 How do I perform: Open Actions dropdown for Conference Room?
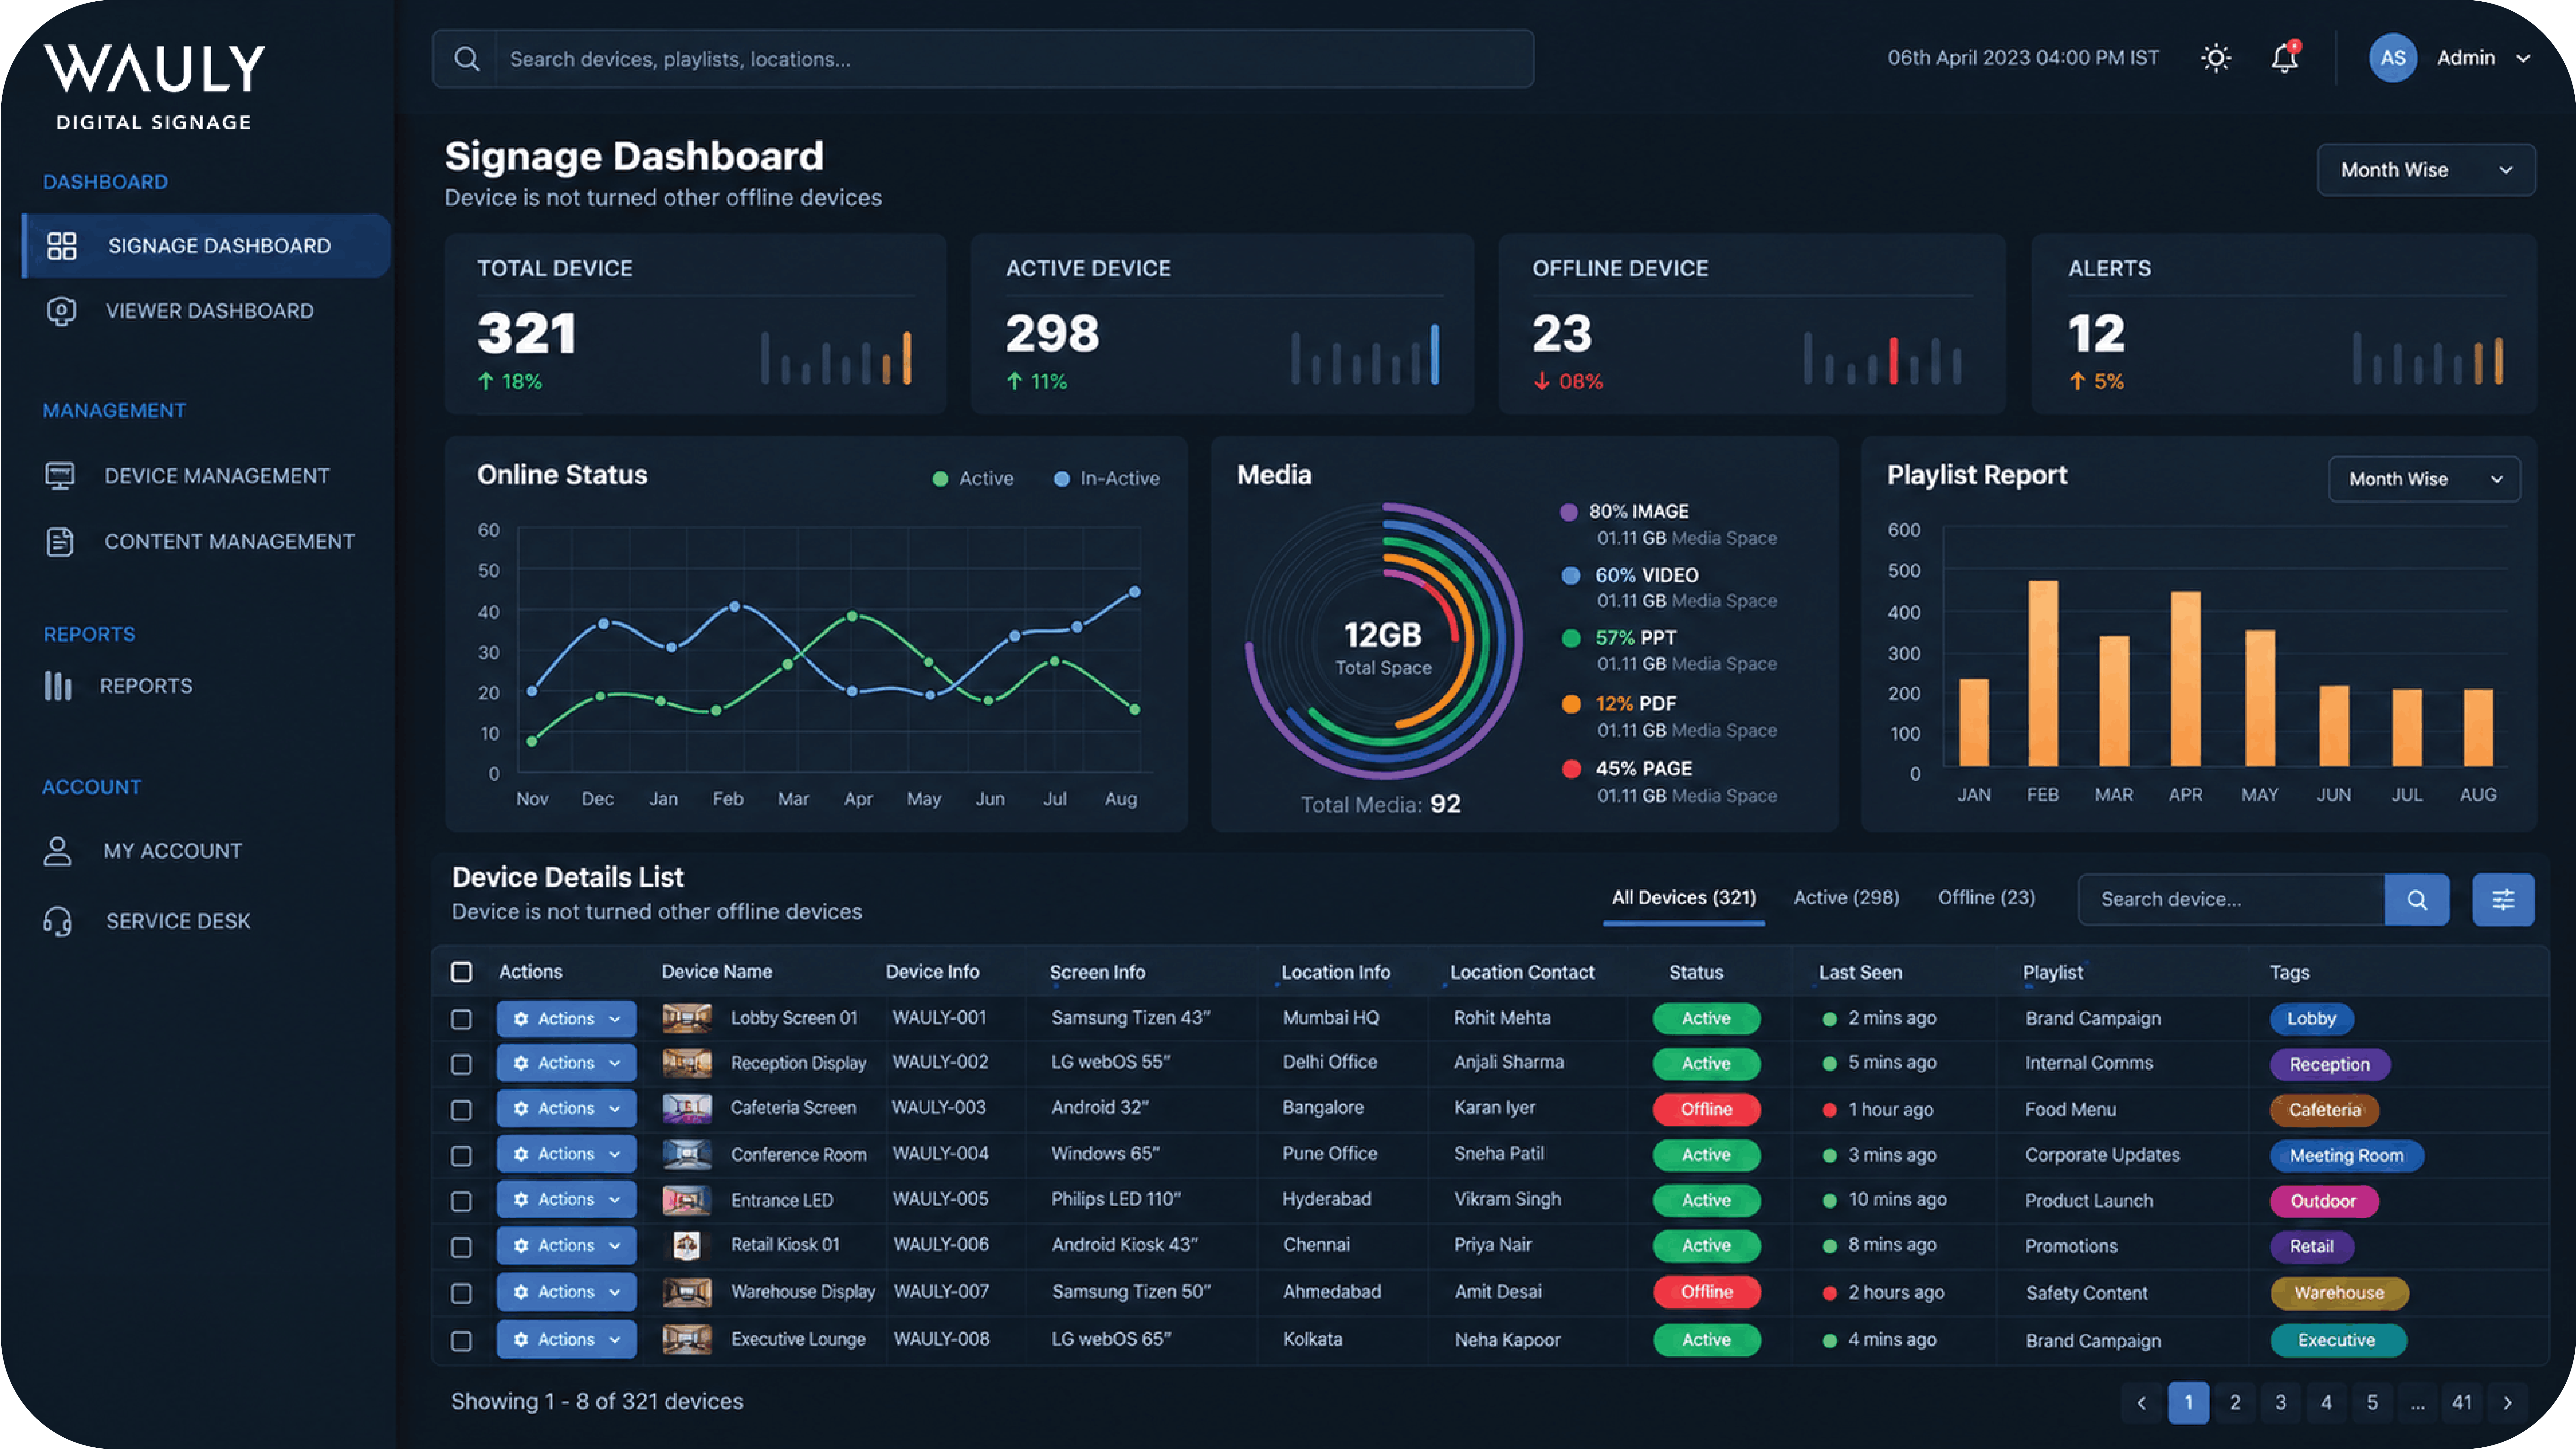click(x=566, y=1154)
